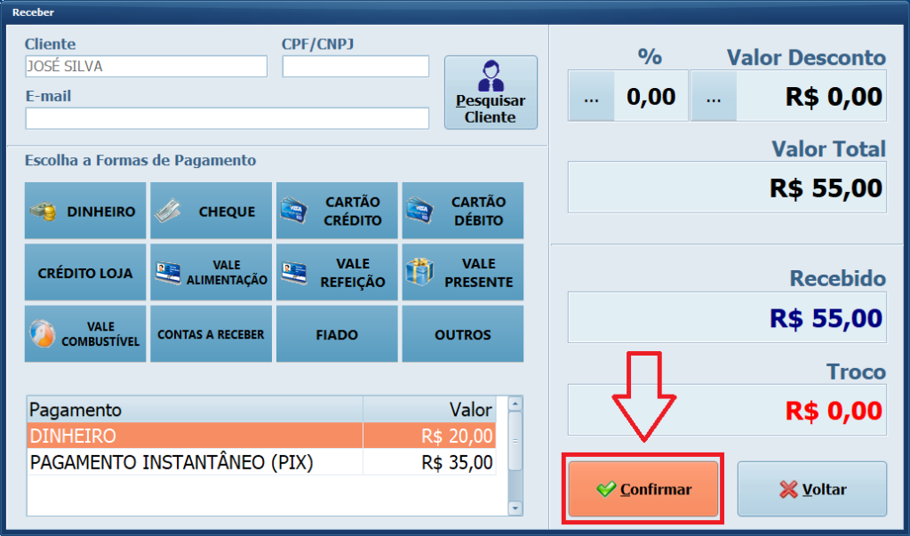This screenshot has height=536, width=910.
Task: Click the payment list scroll up arrow
Action: (x=515, y=404)
